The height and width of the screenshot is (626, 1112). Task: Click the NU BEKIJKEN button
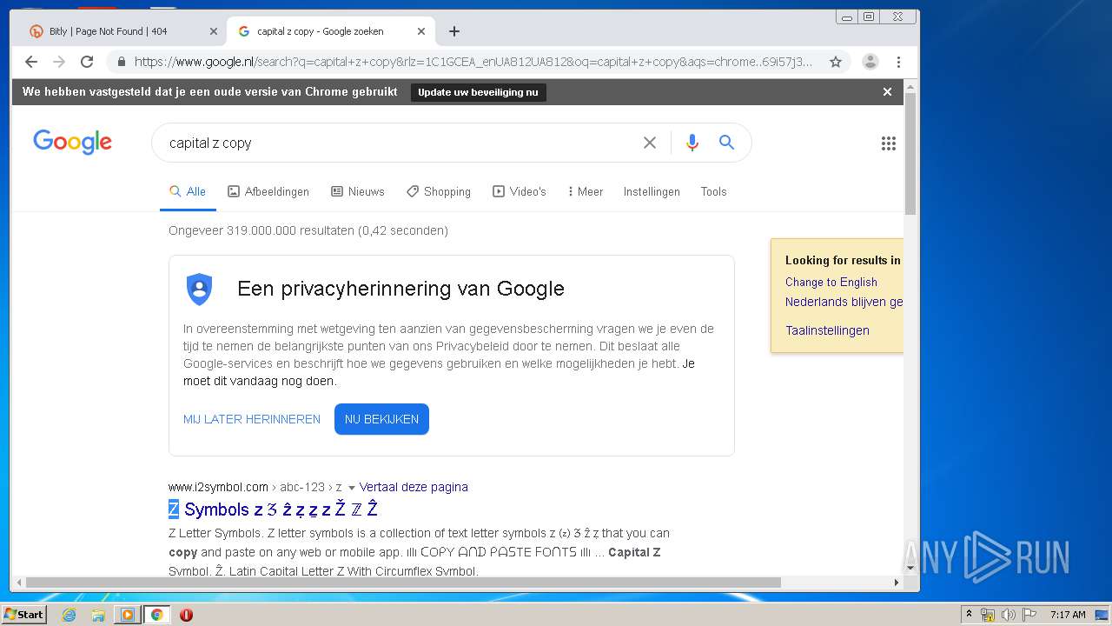click(381, 419)
